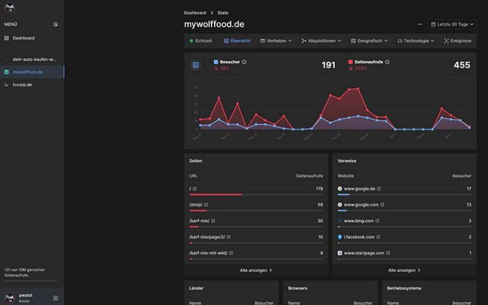Click www.google.de referrer entry

click(x=360, y=189)
